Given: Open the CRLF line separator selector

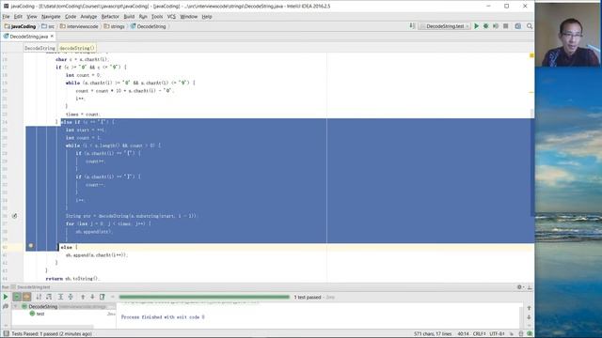Looking at the screenshot, I should coord(479,334).
